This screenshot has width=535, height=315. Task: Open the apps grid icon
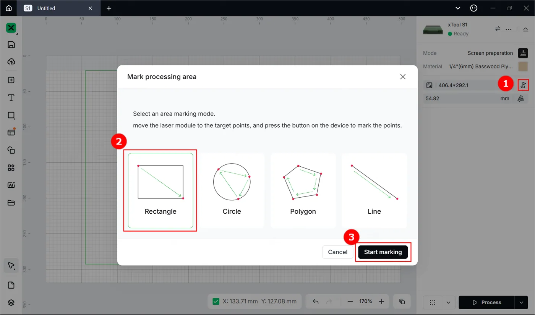coord(11,167)
